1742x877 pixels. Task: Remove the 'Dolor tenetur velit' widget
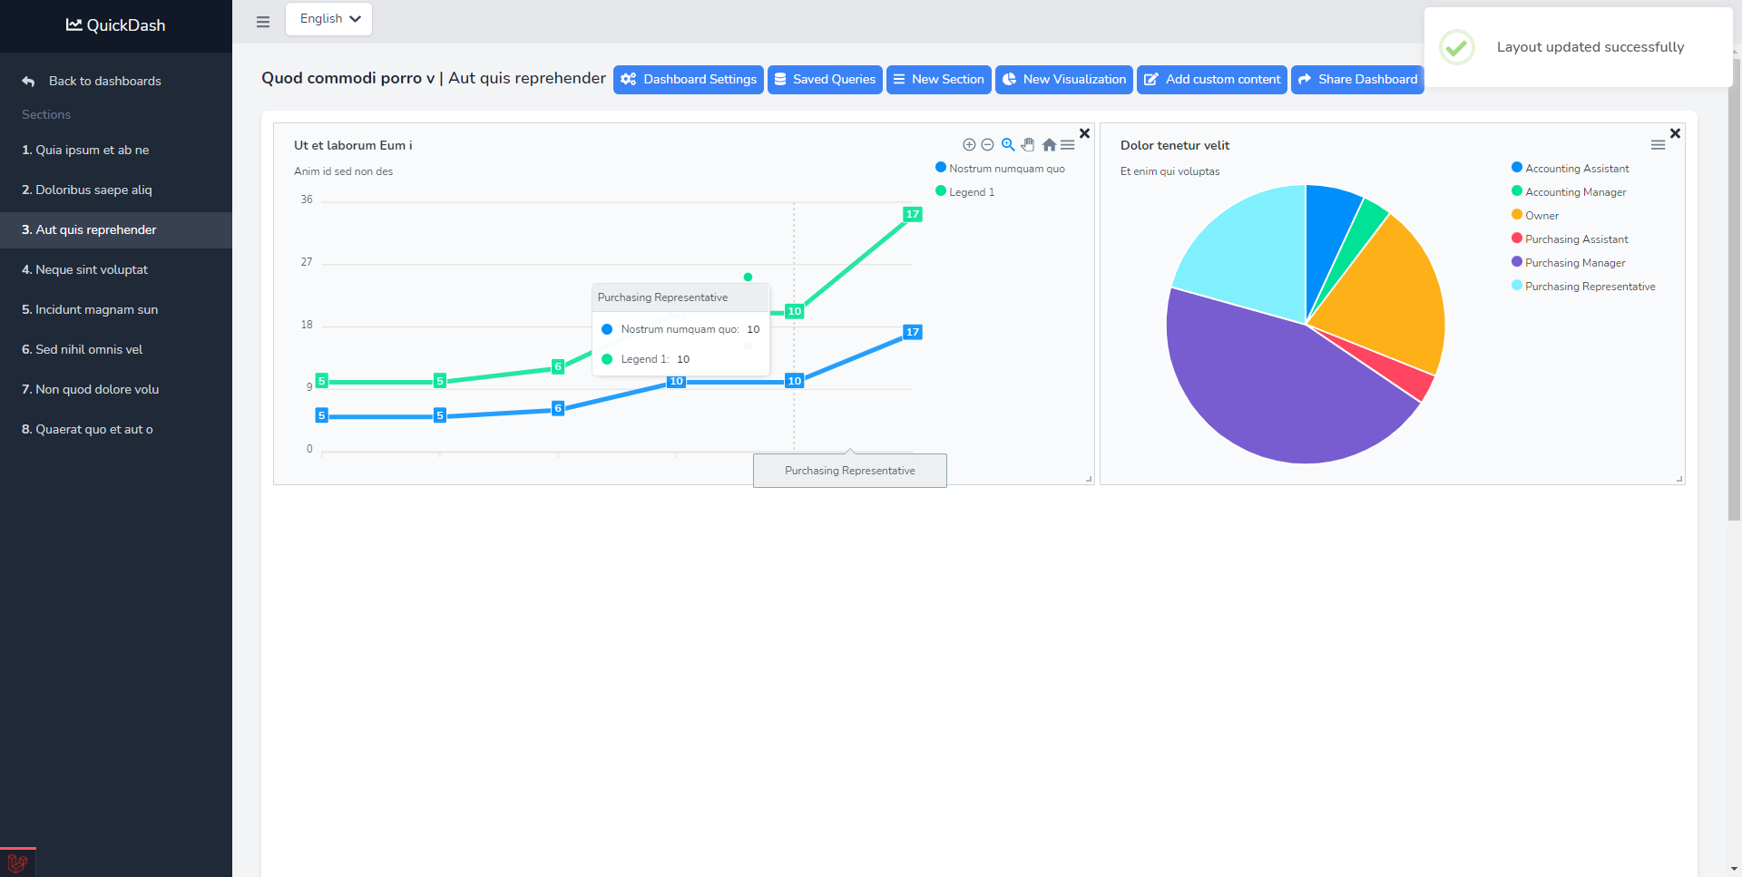tap(1675, 133)
